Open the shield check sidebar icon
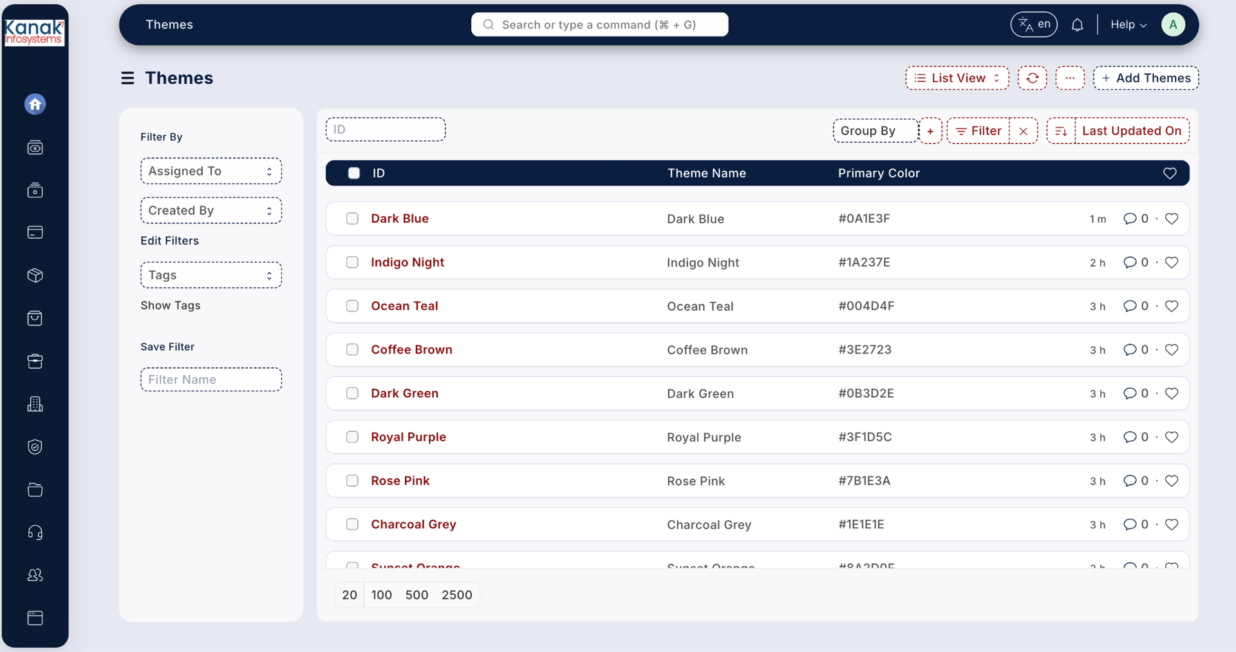This screenshot has width=1236, height=652. pyautogui.click(x=35, y=447)
